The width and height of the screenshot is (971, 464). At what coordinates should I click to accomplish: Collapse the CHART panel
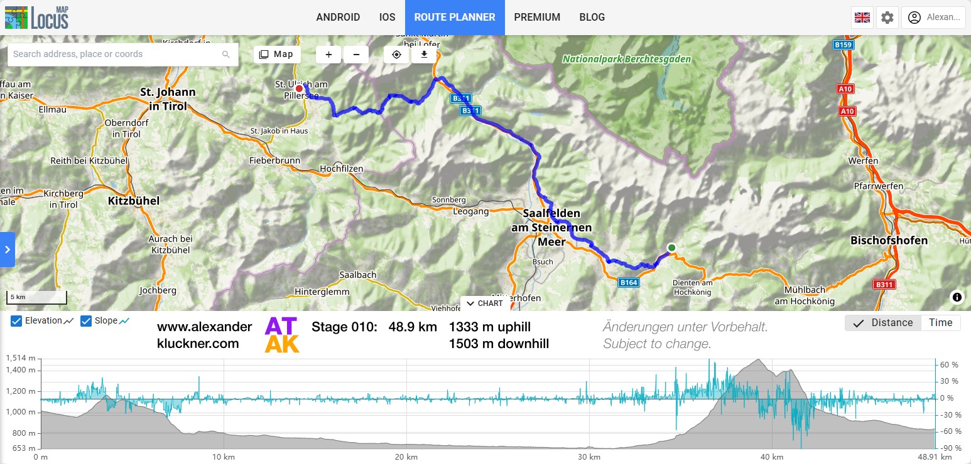click(x=485, y=303)
